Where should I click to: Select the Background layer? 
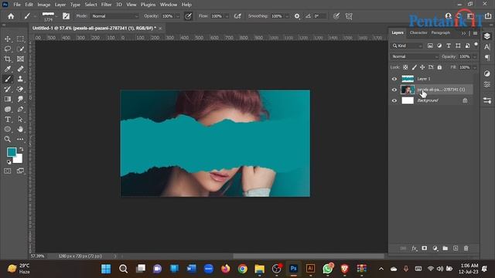(x=436, y=100)
